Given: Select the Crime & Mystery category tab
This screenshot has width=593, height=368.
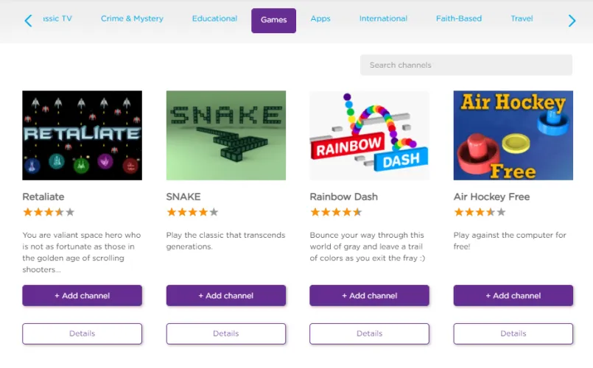Looking at the screenshot, I should [132, 19].
